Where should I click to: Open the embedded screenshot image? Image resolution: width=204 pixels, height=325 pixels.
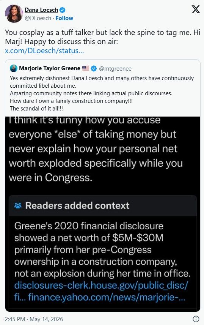pos(103,214)
